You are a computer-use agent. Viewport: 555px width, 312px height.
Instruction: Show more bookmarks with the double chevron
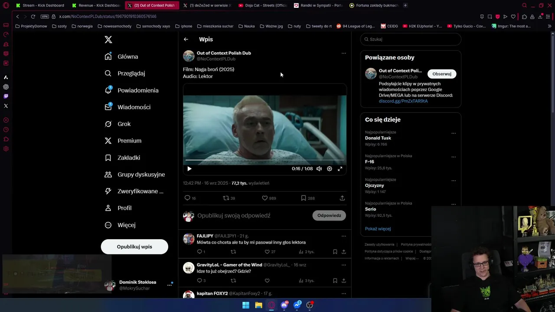tap(549, 26)
